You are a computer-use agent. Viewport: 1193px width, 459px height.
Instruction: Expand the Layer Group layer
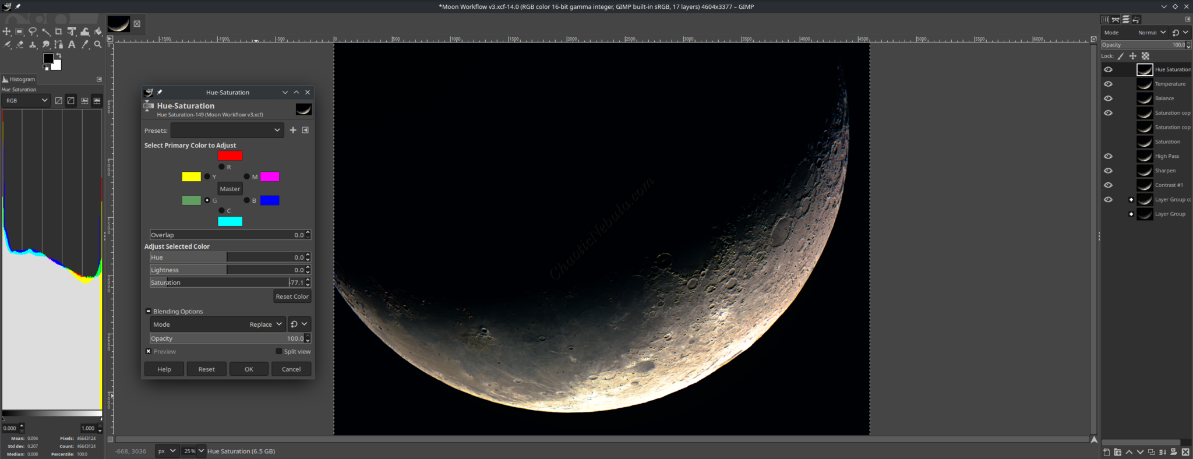1131,214
